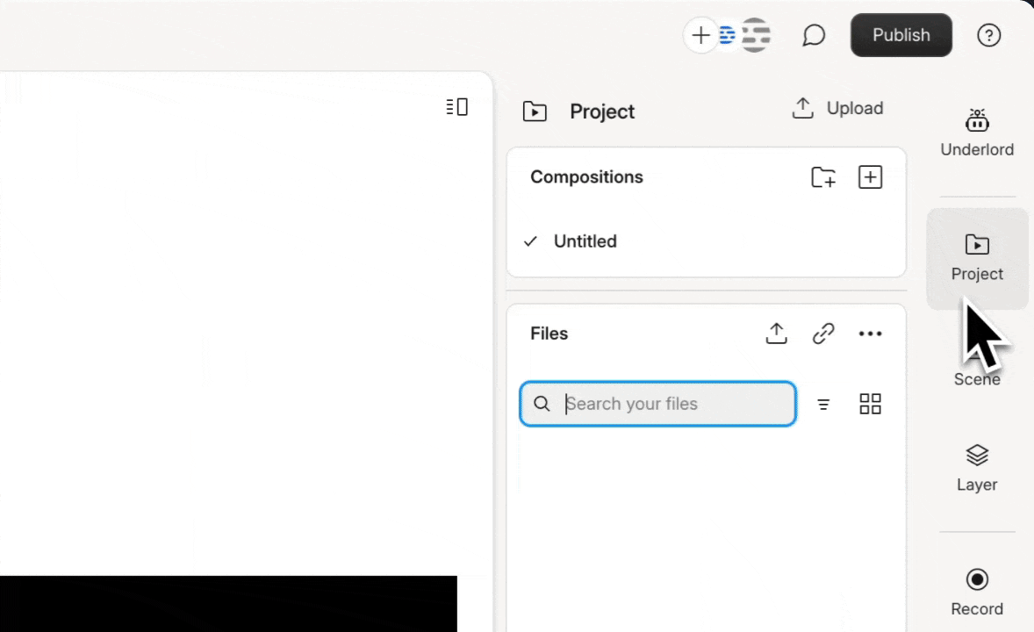Click the gray-striped user avatar
The height and width of the screenshot is (632, 1034).
click(x=755, y=35)
